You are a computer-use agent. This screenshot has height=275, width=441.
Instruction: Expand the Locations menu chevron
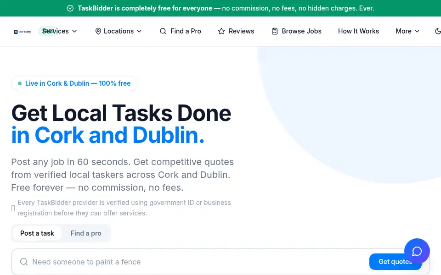click(x=139, y=31)
